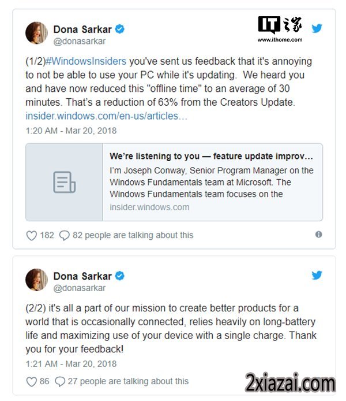The image size is (346, 401).
Task: Open the #WindowsInsiders hashtag
Action: coord(86,61)
